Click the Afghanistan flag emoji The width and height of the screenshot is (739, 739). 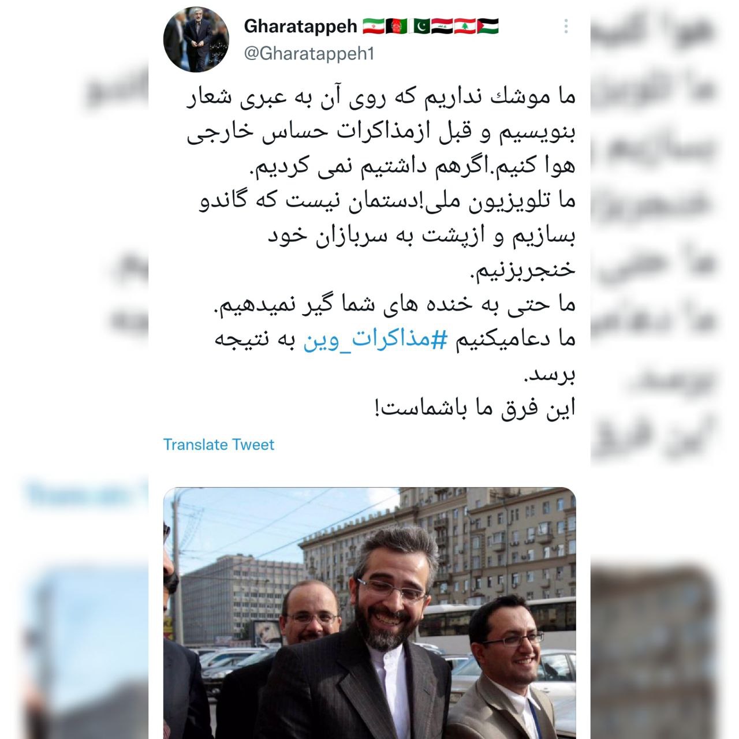pos(397,26)
